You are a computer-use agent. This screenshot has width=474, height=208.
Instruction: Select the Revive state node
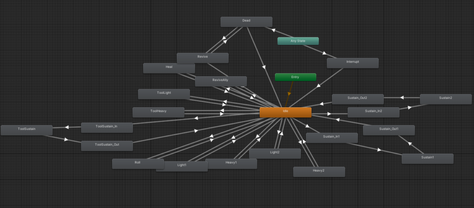(x=203, y=58)
